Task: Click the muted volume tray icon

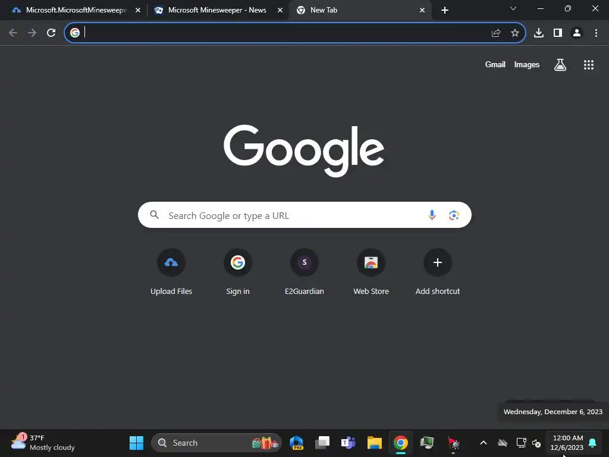Action: [x=536, y=443]
